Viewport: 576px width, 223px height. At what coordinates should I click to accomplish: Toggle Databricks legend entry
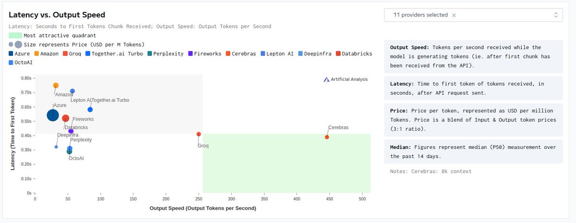pos(354,53)
